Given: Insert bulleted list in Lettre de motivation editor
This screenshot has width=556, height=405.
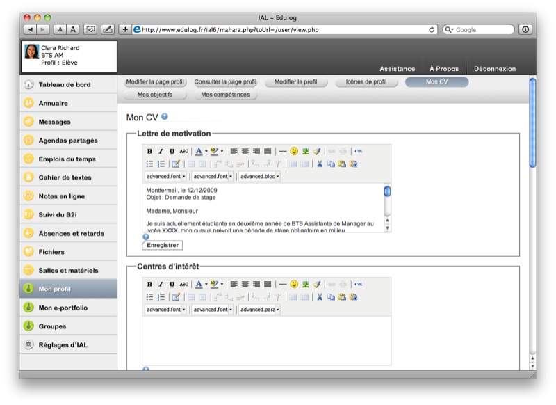Looking at the screenshot, I should click(x=149, y=164).
